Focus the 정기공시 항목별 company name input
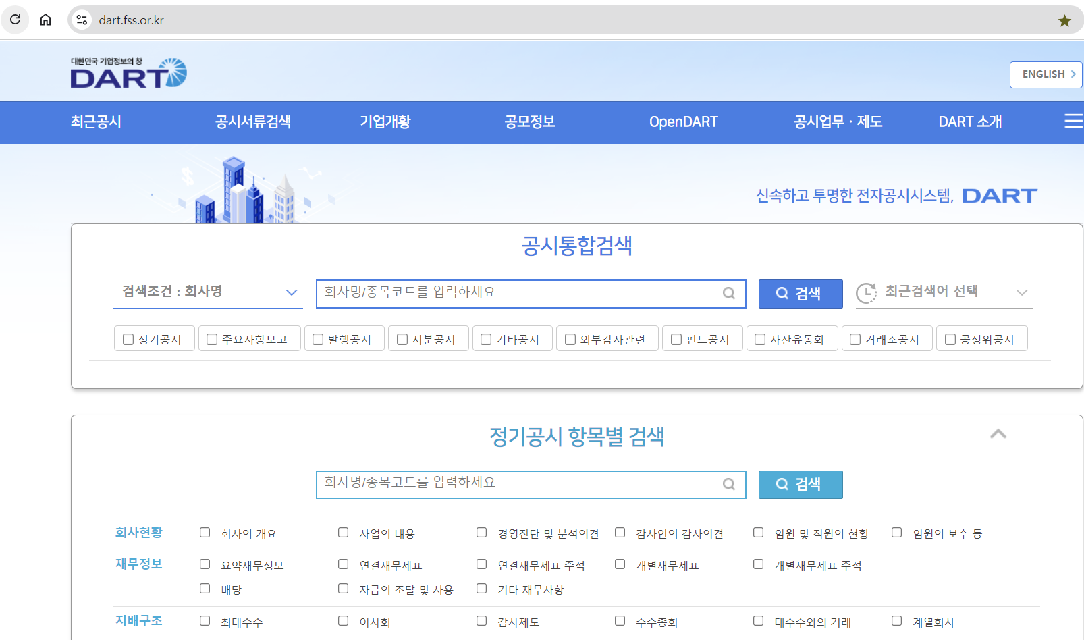This screenshot has height=640, width=1084. [x=531, y=485]
